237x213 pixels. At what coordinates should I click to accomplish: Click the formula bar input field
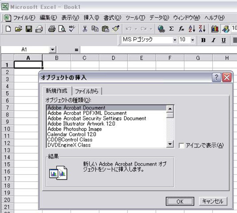[158, 50]
